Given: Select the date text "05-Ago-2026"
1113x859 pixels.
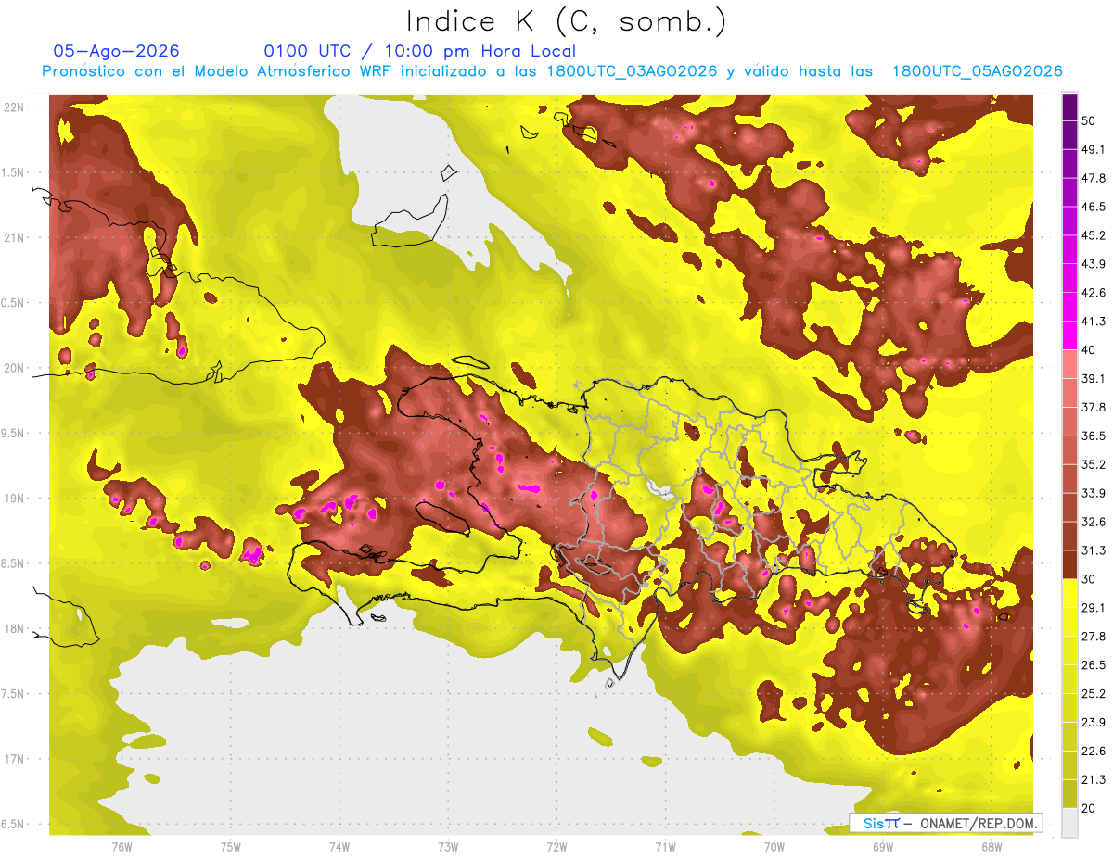Looking at the screenshot, I should (116, 51).
